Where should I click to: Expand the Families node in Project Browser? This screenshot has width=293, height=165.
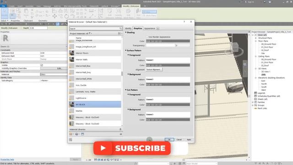(x=253, y=102)
